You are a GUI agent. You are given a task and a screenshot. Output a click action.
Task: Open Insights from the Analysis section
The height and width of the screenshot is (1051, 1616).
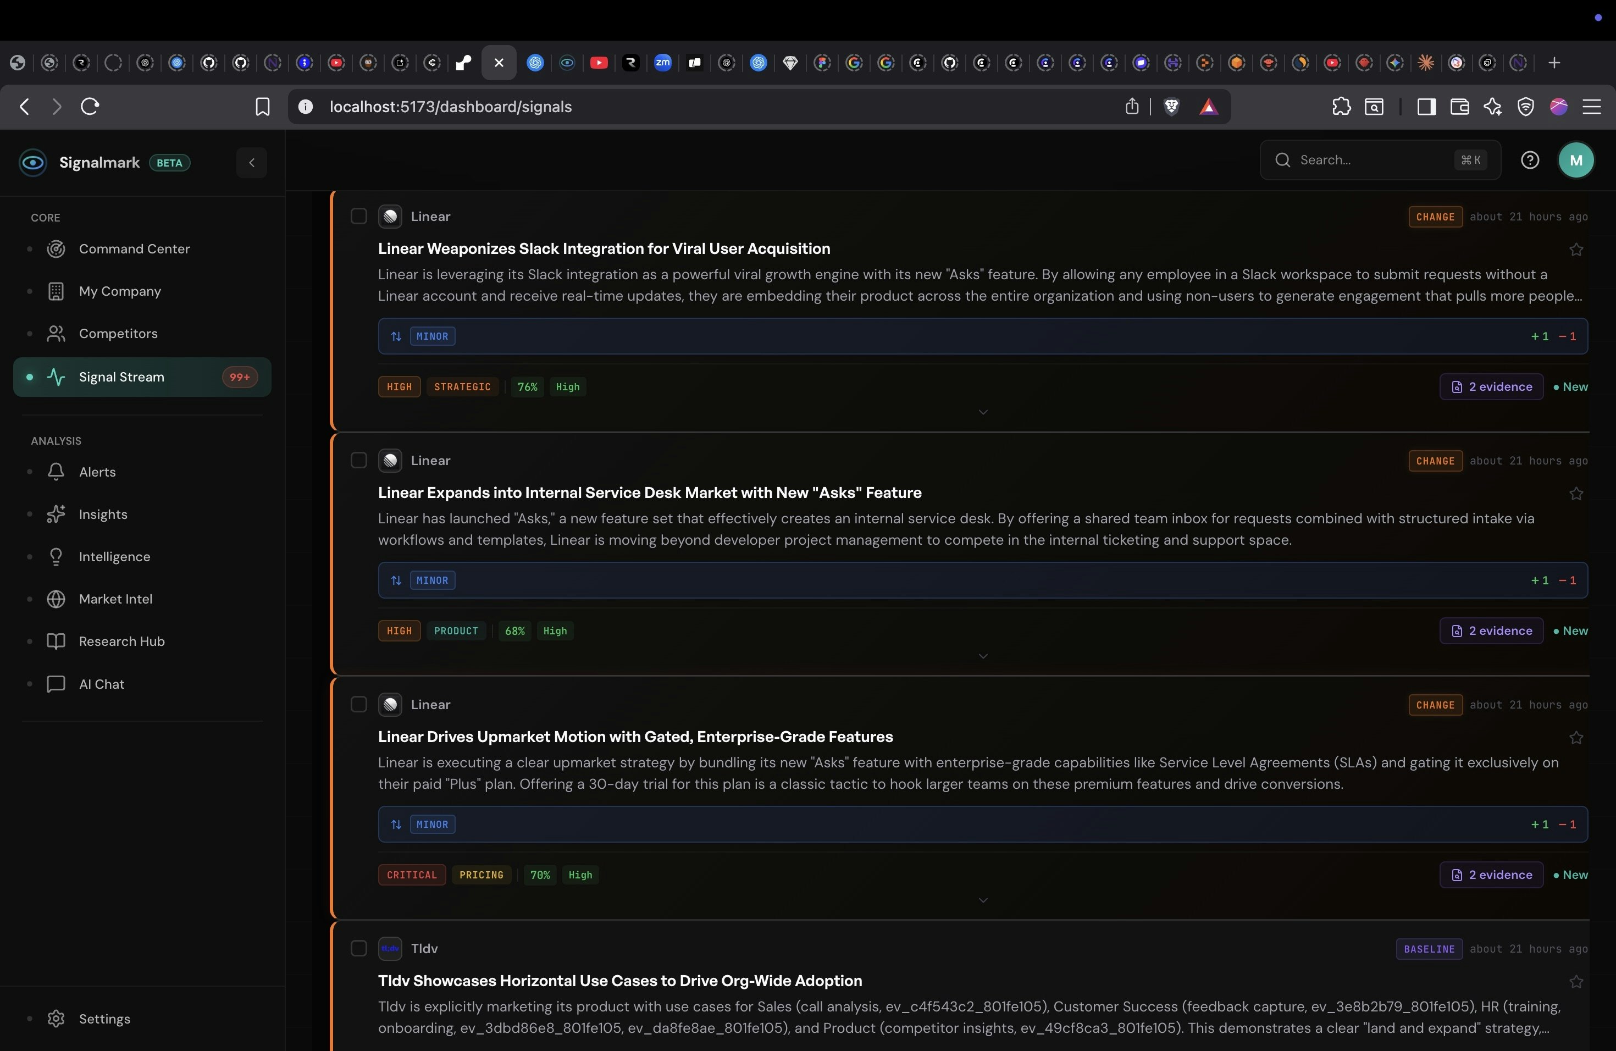point(103,514)
